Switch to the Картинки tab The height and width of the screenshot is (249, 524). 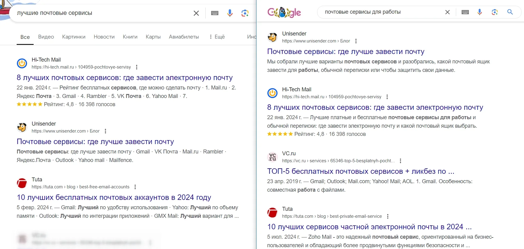click(74, 37)
